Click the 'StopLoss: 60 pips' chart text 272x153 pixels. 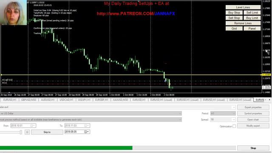41,15
